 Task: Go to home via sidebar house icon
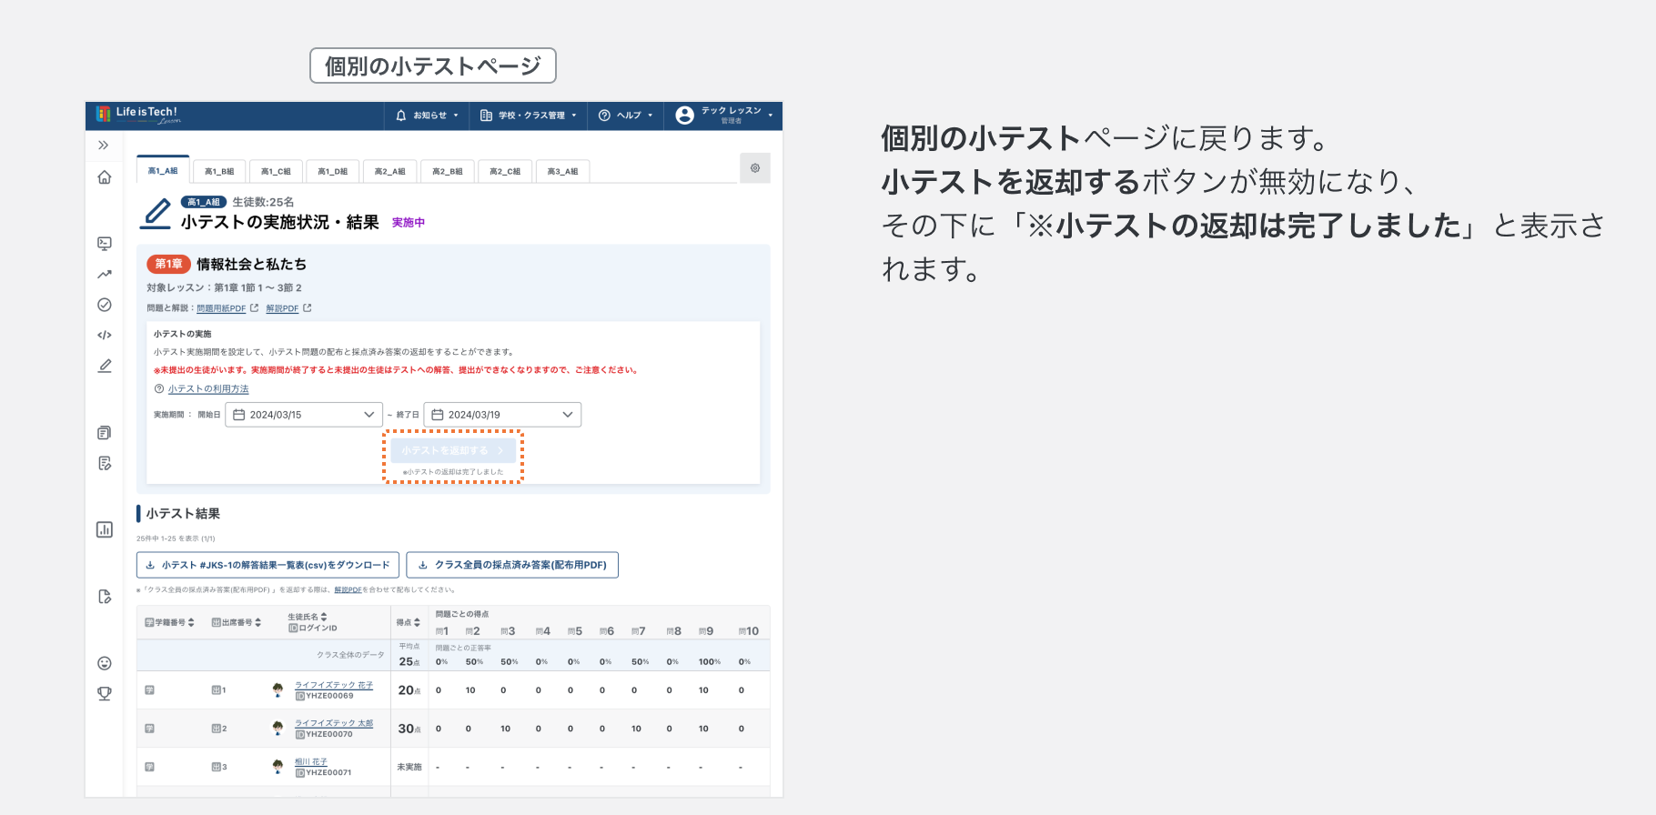[105, 177]
